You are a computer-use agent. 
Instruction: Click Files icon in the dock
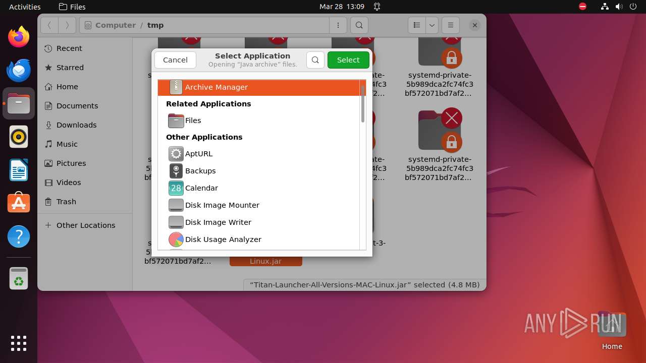[19, 103]
